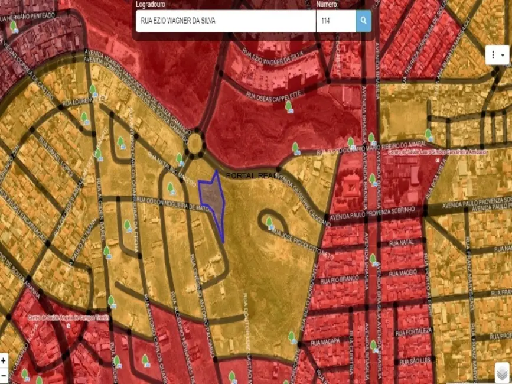This screenshot has height=384, width=512.
Task: Click the Número input field
Action: [335, 21]
